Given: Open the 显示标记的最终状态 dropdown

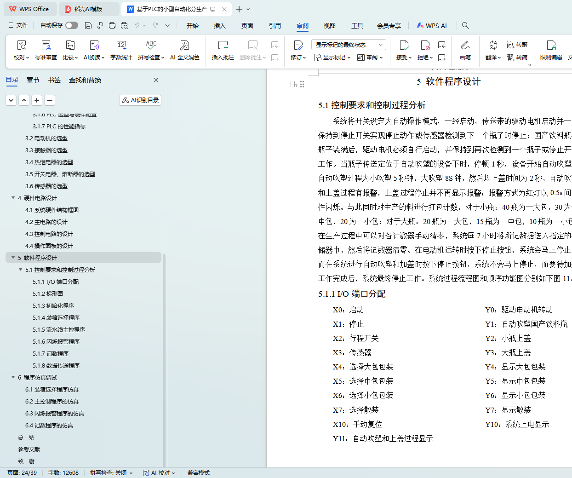Looking at the screenshot, I should coord(349,45).
